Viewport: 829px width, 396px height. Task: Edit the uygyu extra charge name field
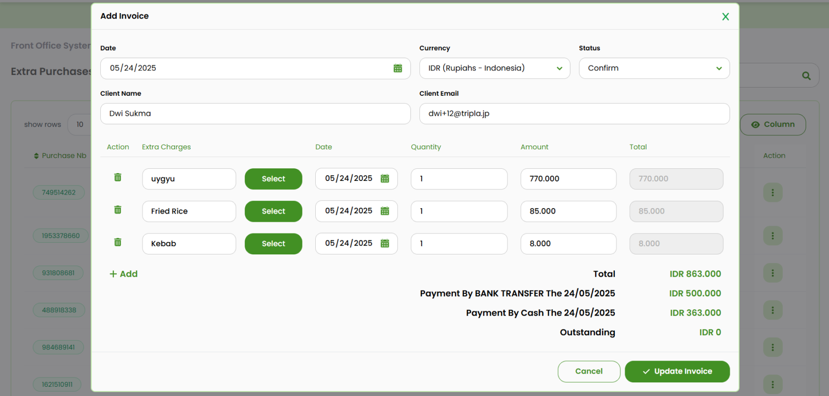click(189, 179)
